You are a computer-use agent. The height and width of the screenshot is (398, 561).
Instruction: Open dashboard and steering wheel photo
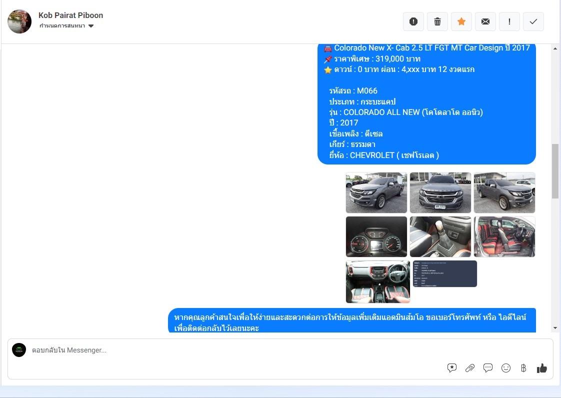tap(378, 281)
